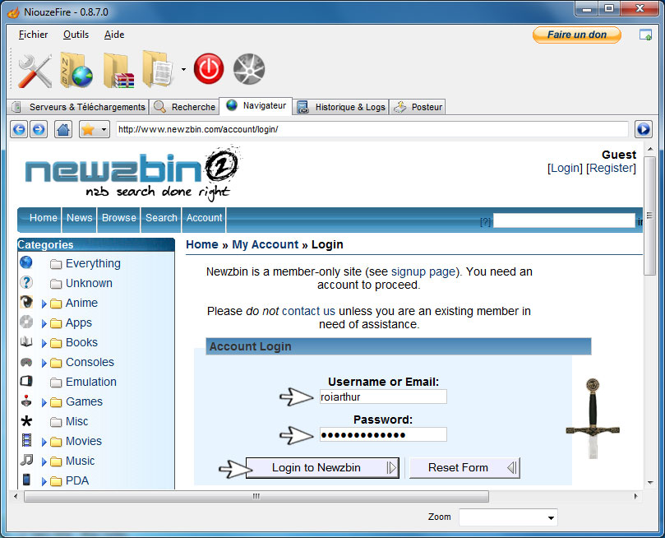The image size is (665, 538).
Task: Click the Username or Email field
Action: 383,397
